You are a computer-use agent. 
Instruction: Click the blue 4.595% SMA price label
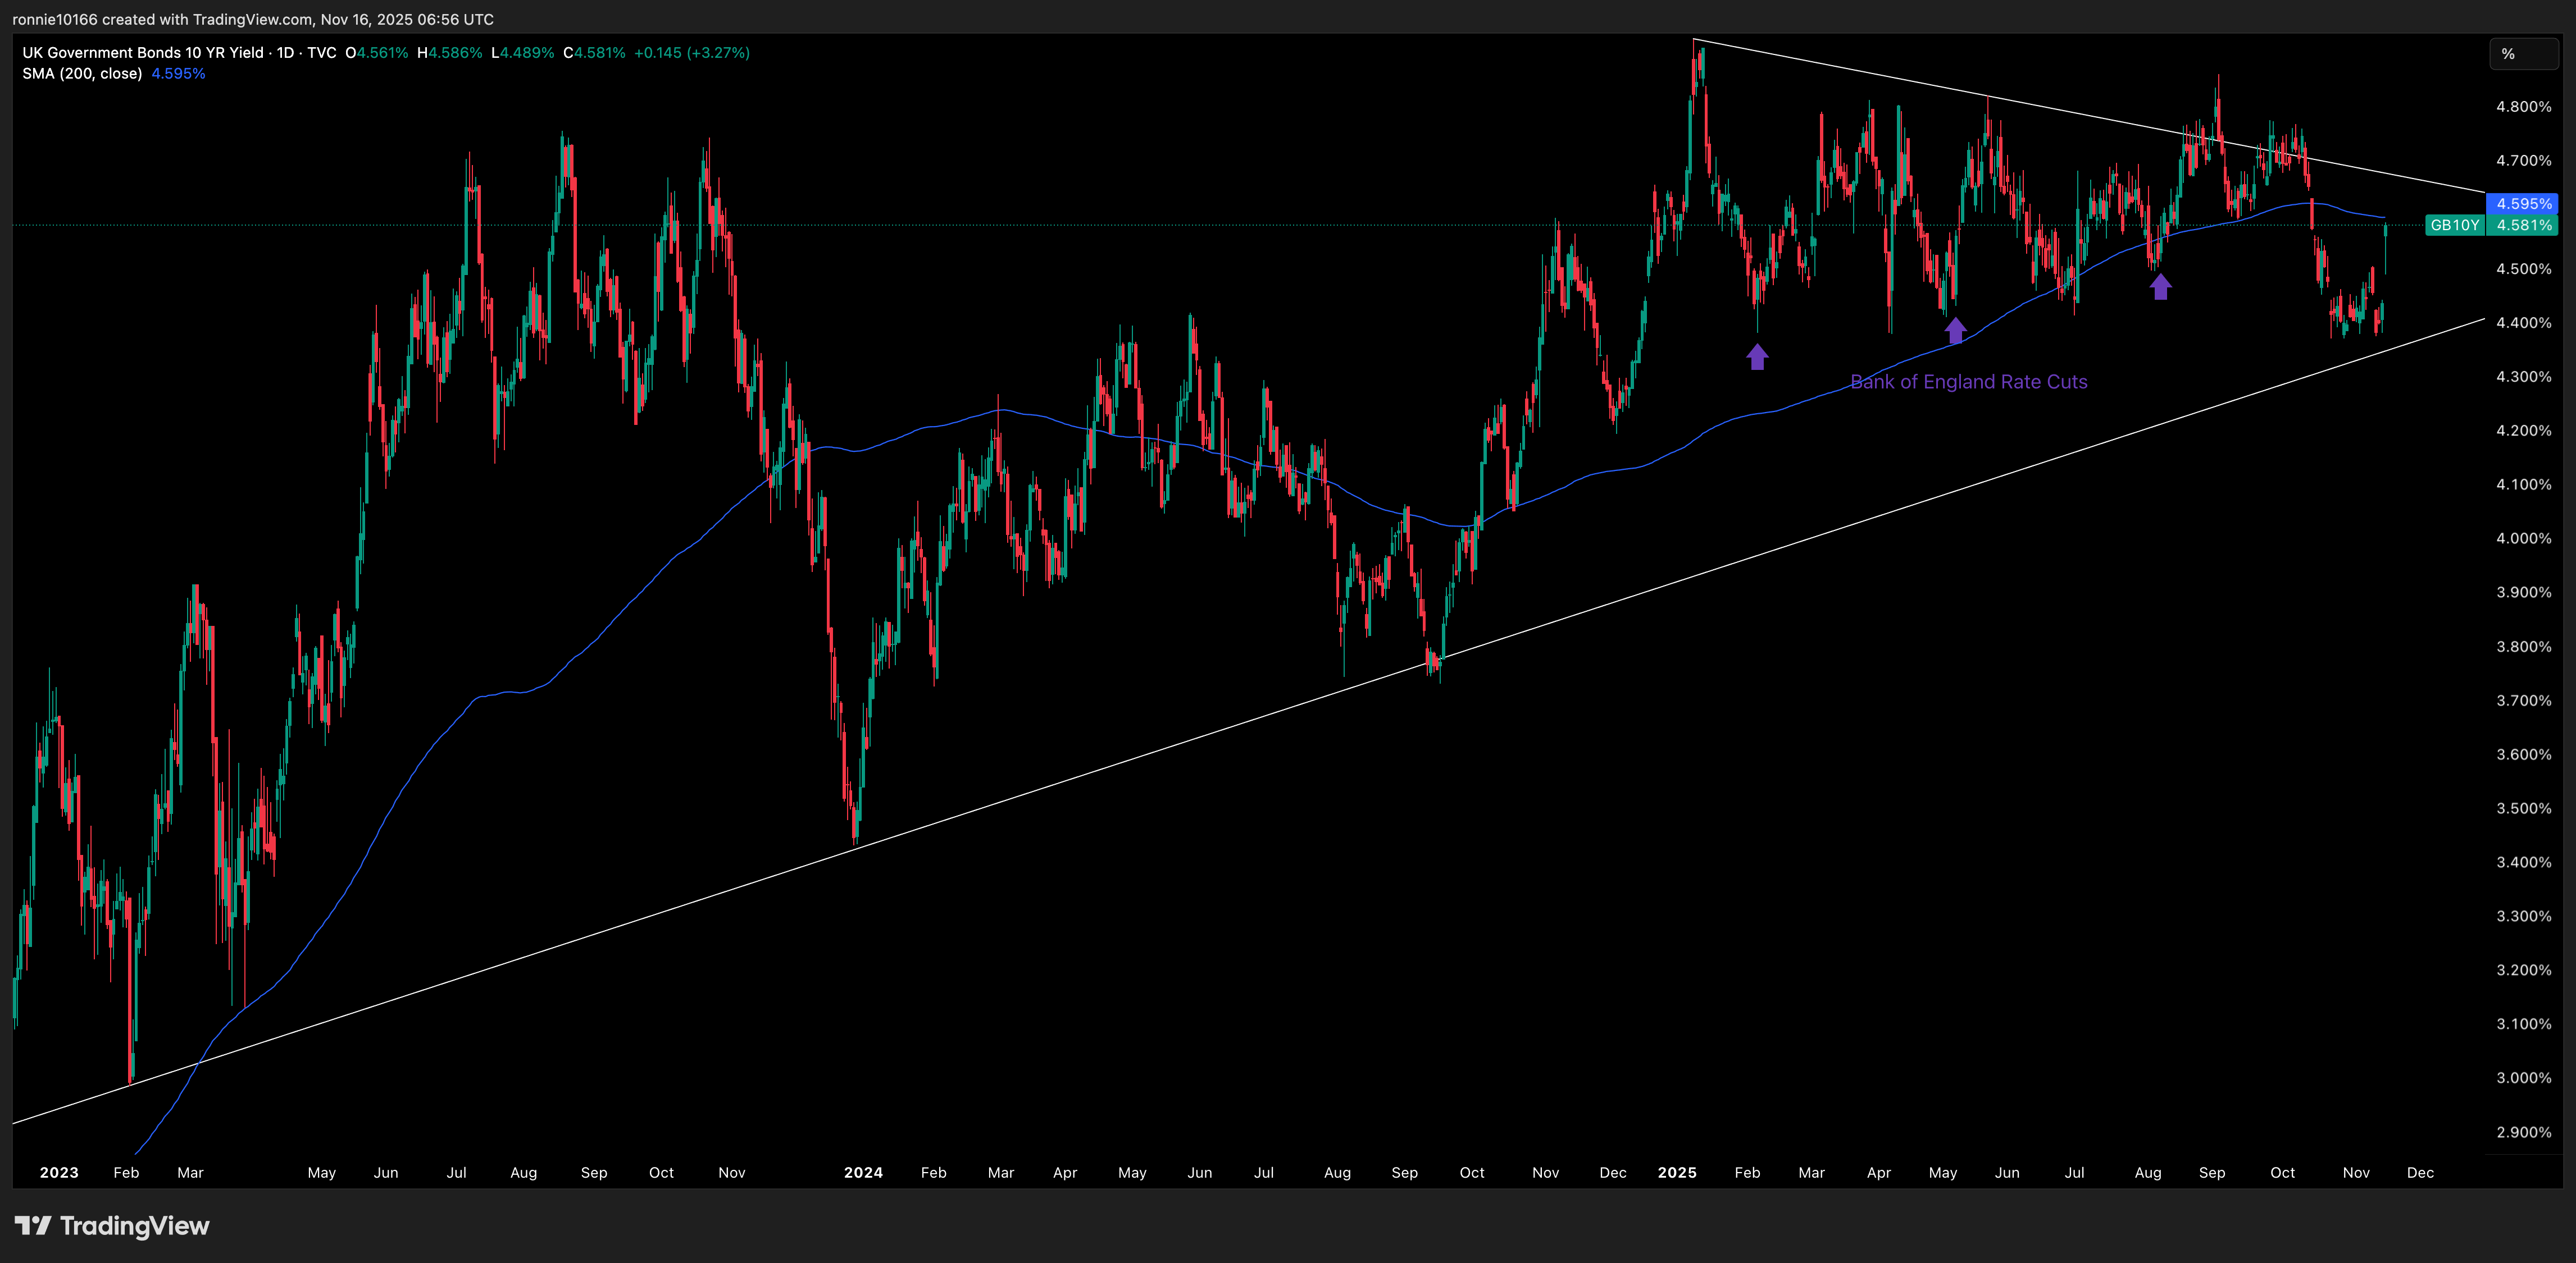pos(2523,204)
